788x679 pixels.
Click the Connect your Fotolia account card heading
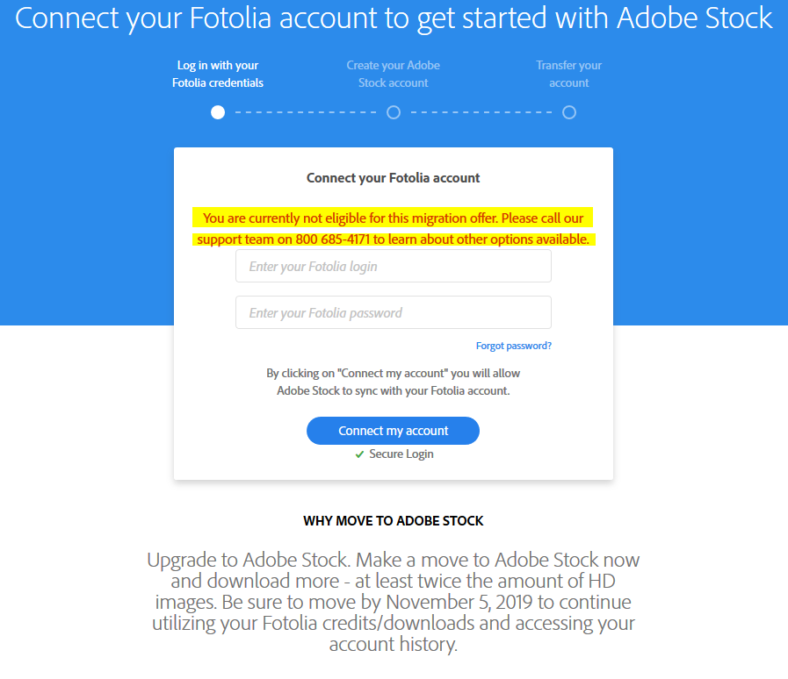393,178
